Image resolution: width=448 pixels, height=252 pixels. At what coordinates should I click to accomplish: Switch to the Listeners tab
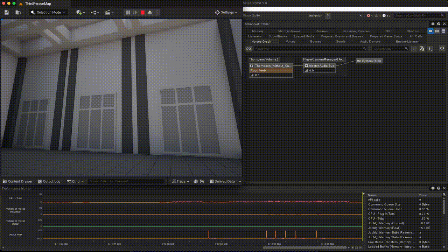pyautogui.click(x=255, y=36)
